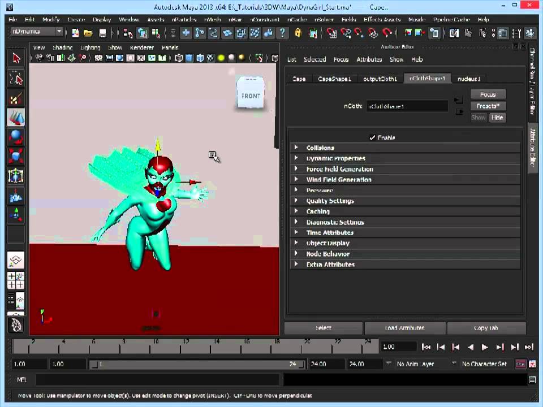This screenshot has height=407, width=543.
Task: Pick the Rotate tool sphere icon
Action: 16,137
